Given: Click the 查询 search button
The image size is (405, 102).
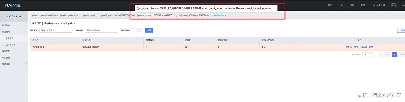Looking at the screenshot, I should pyautogui.click(x=149, y=30).
